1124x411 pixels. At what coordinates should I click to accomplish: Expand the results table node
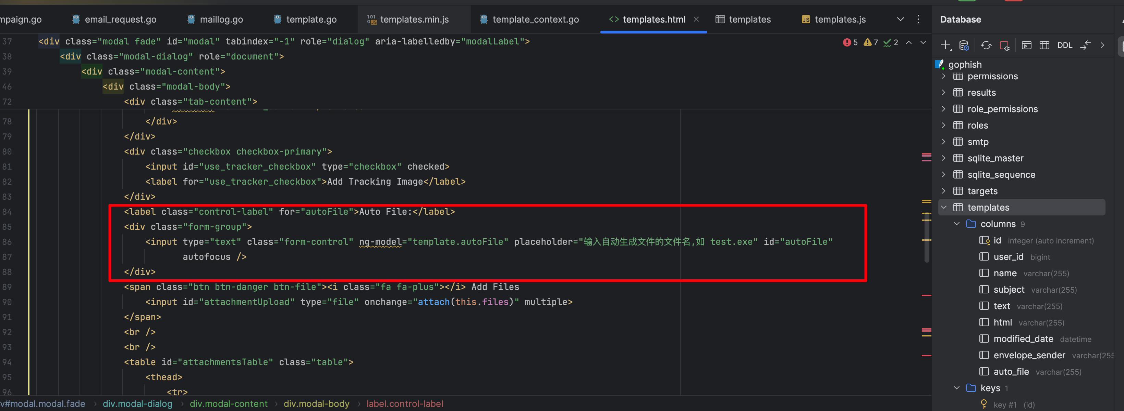[x=943, y=92]
